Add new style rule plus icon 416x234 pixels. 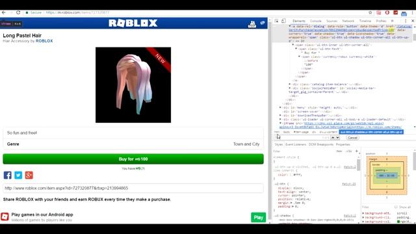357,151
